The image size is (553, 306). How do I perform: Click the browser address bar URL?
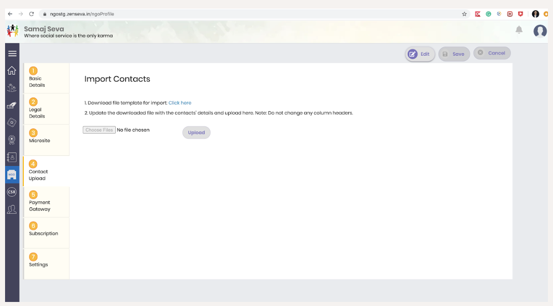point(82,14)
